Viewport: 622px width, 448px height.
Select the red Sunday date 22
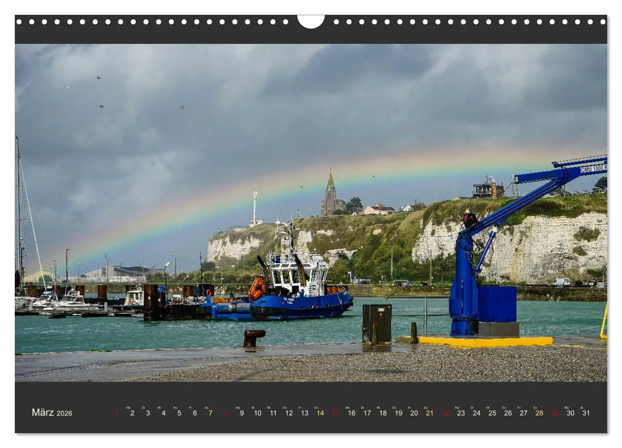(445, 413)
